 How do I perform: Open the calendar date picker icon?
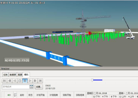pyautogui.click(x=31, y=87)
